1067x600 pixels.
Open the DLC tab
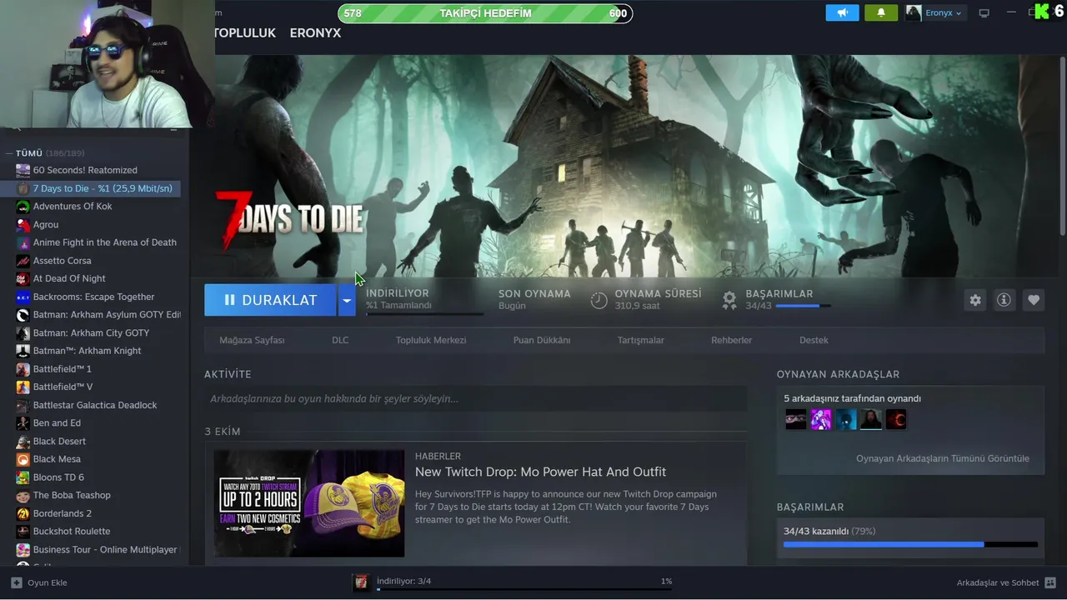[340, 340]
